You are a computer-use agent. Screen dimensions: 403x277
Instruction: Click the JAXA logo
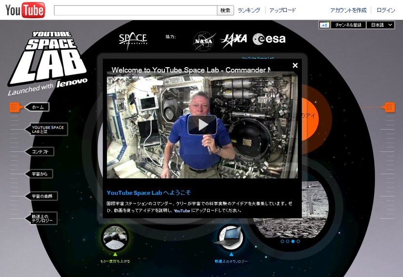coord(234,40)
